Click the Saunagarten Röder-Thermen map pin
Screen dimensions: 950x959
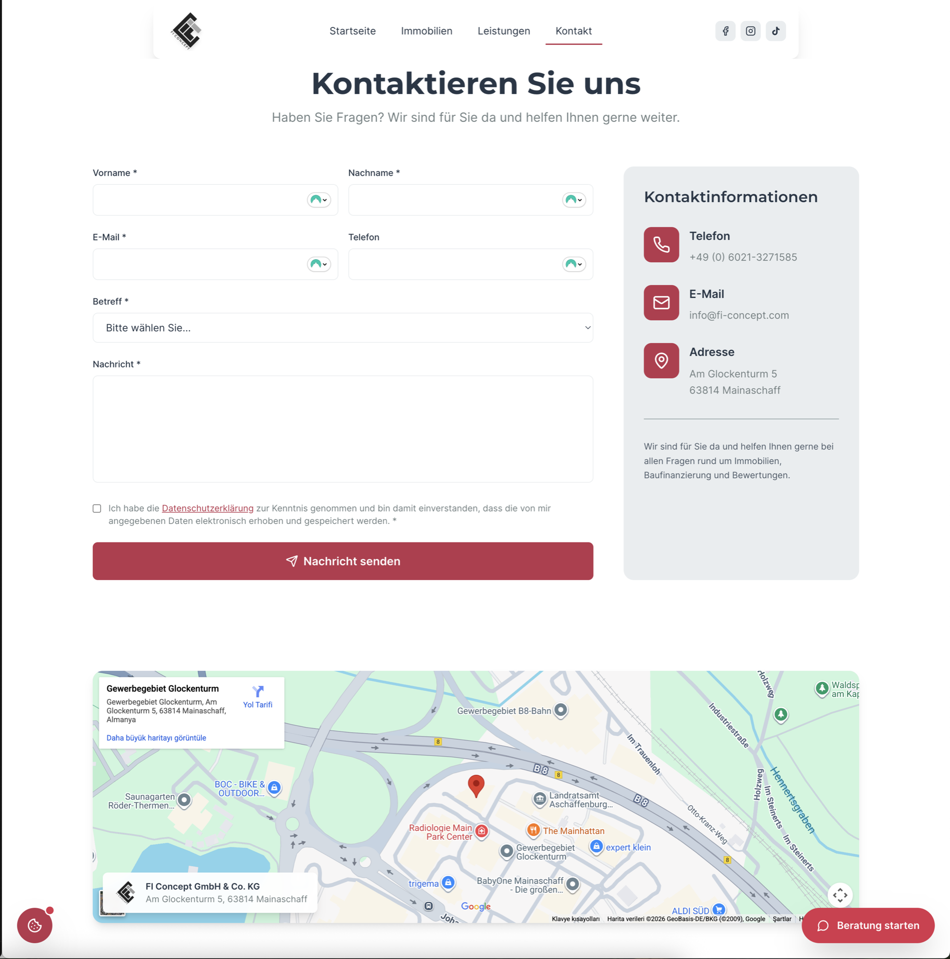(184, 801)
